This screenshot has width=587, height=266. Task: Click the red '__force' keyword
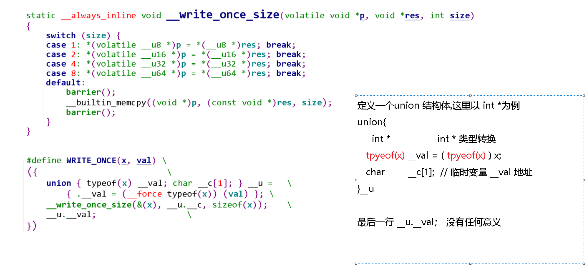click(144, 194)
